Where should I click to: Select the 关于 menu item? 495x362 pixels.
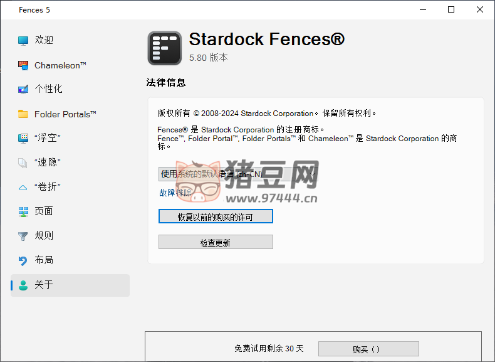pos(44,285)
